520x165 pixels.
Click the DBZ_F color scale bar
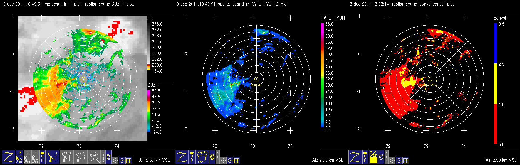[x=149, y=111]
